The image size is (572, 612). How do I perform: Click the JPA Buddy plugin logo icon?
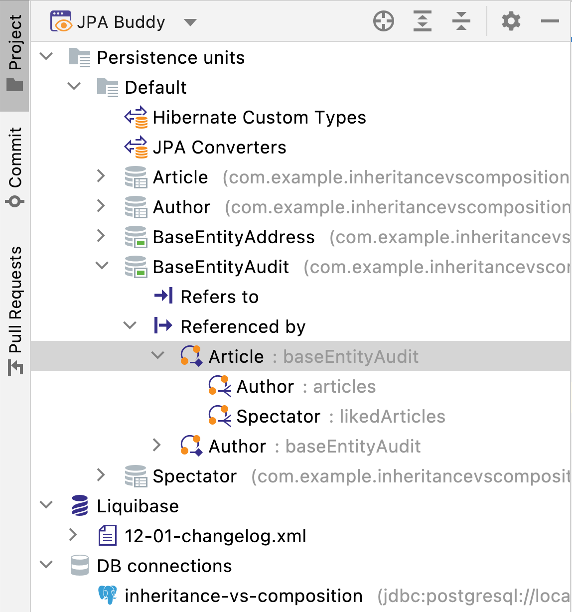click(x=62, y=21)
